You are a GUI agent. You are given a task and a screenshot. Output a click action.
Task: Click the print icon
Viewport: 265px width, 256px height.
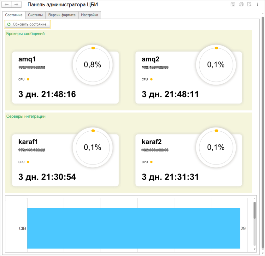pyautogui.click(x=241, y=4)
